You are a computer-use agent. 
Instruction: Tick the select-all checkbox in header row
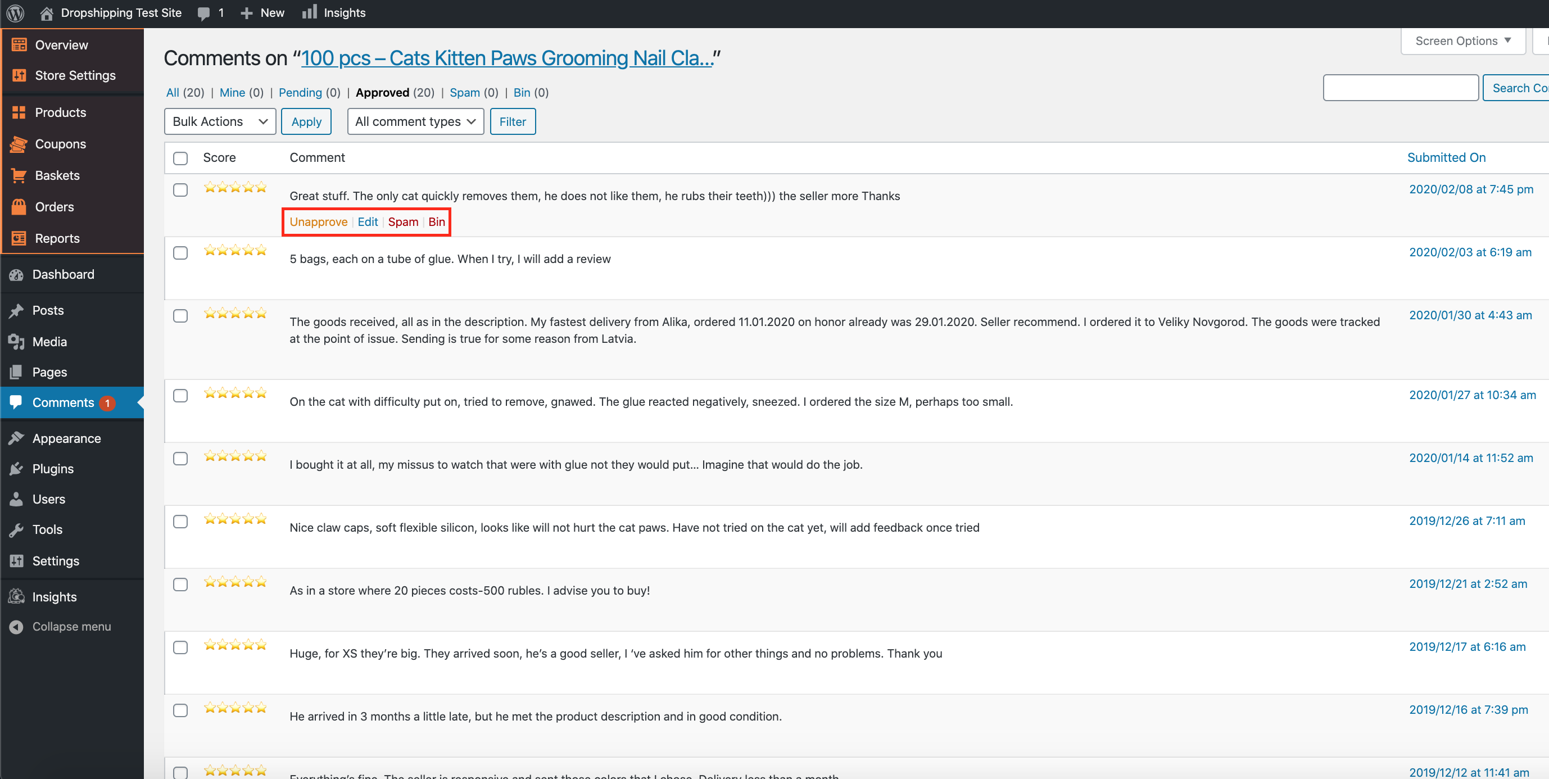(180, 158)
